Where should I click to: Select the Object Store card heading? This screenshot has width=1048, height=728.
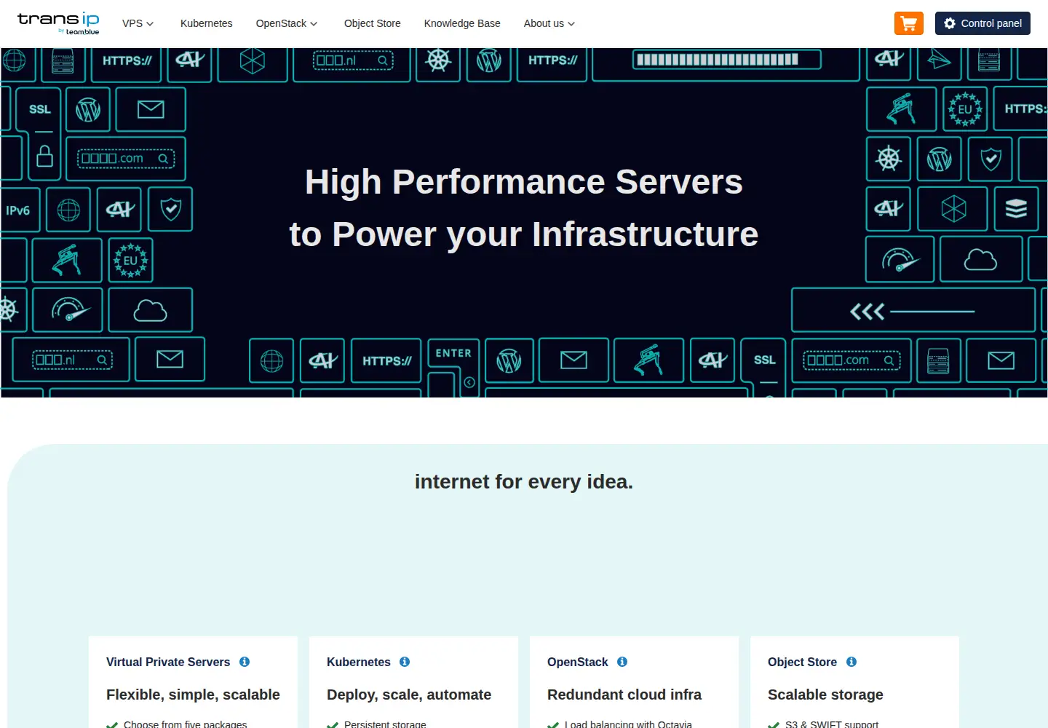click(x=802, y=662)
